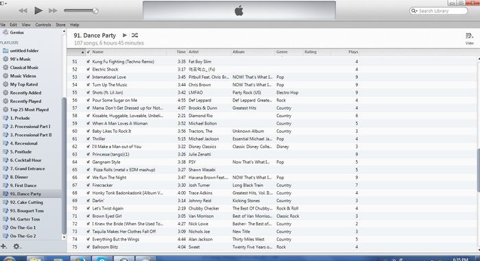Uncheck the Gangnam Style song checkbox
This screenshot has width=480, height=261.
tap(88, 162)
